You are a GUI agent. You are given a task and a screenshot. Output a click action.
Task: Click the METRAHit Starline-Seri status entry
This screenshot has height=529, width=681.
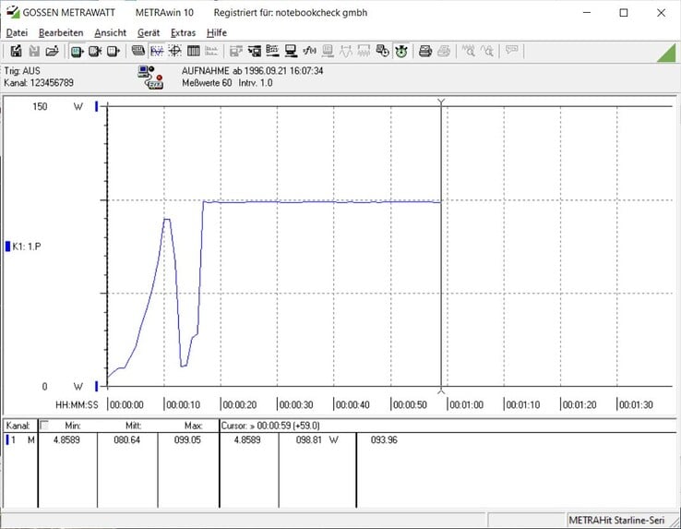(616, 520)
